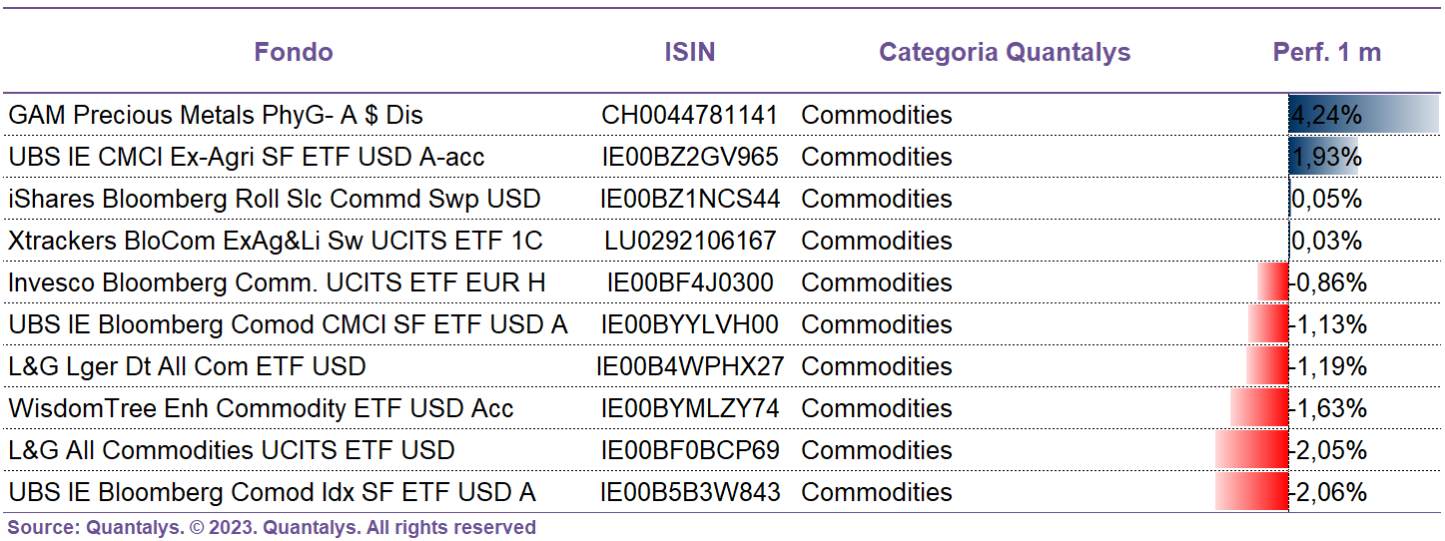Click ISIN IE00B5B3W843 cell
The image size is (1445, 541).
click(x=689, y=492)
